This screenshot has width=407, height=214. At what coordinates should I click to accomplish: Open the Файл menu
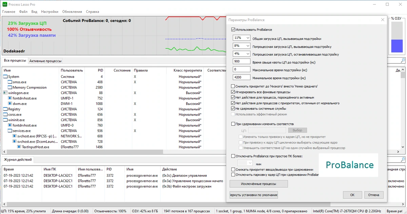click(23, 12)
